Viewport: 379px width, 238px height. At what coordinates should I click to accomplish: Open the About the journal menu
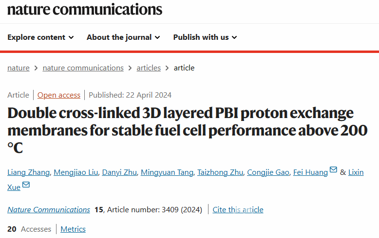pos(123,37)
